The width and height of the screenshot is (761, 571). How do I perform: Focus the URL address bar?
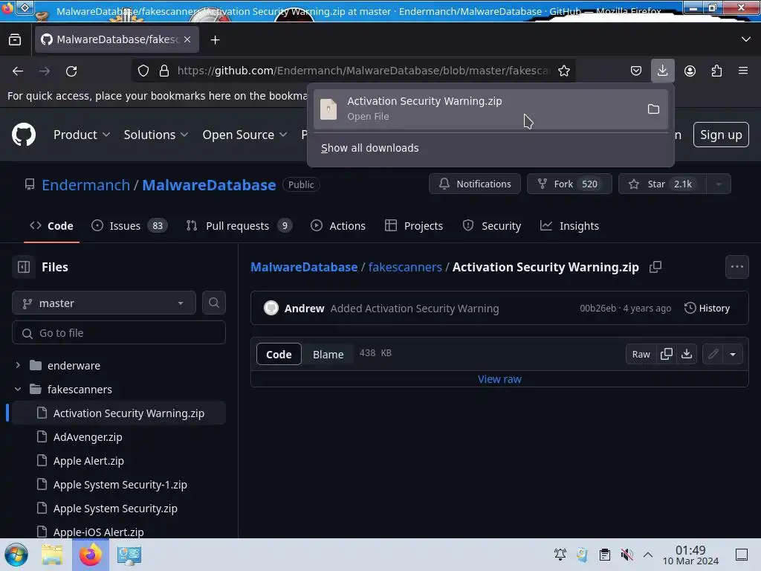(364, 71)
